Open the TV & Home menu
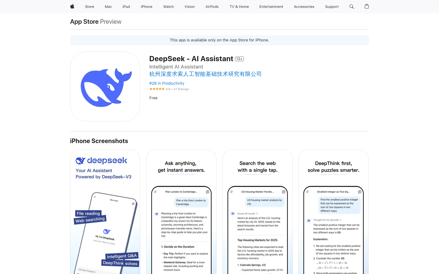This screenshot has width=439, height=274. pyautogui.click(x=239, y=7)
